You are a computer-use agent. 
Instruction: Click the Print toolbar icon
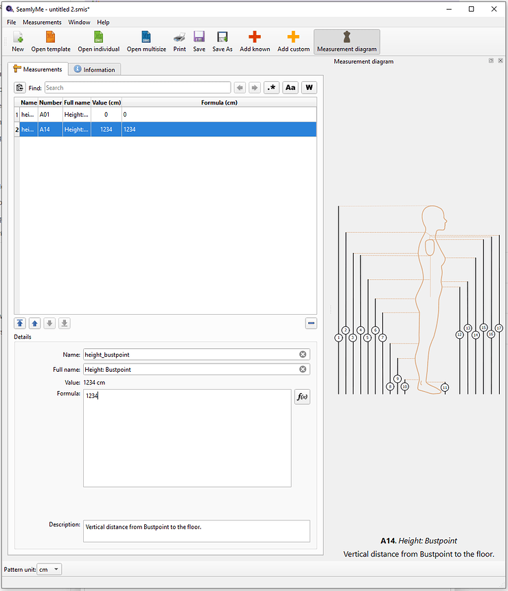tap(179, 41)
